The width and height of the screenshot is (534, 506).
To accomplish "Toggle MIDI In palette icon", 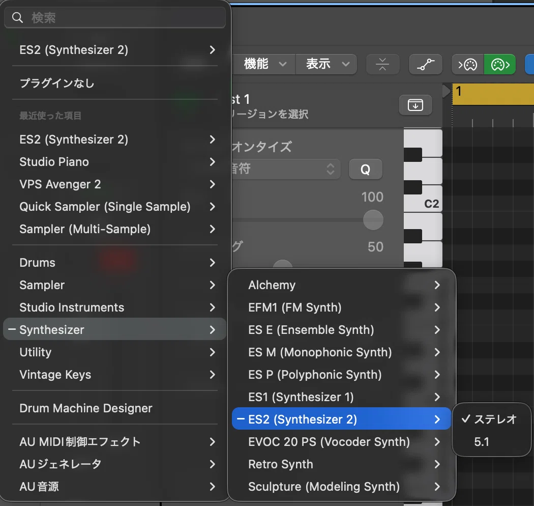I will pos(467,64).
